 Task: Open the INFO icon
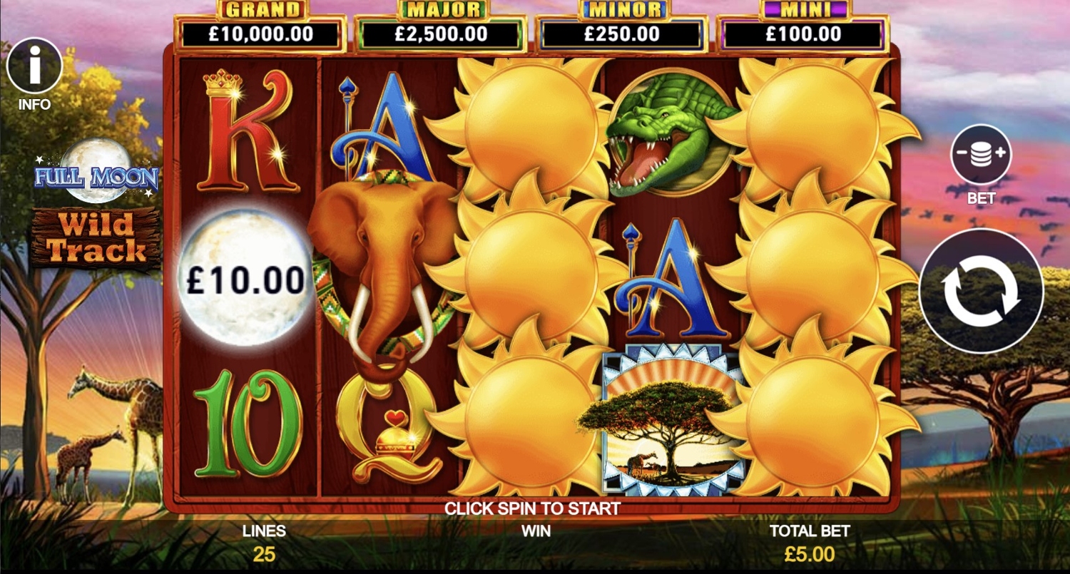34,66
